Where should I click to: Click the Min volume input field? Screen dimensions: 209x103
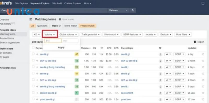click(53, 41)
